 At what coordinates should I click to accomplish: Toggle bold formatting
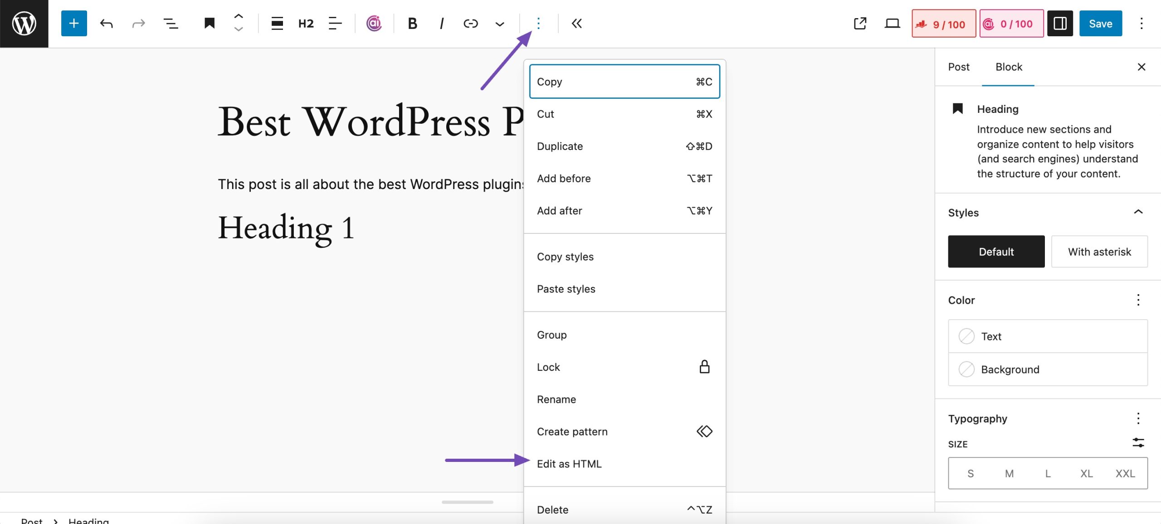point(412,24)
